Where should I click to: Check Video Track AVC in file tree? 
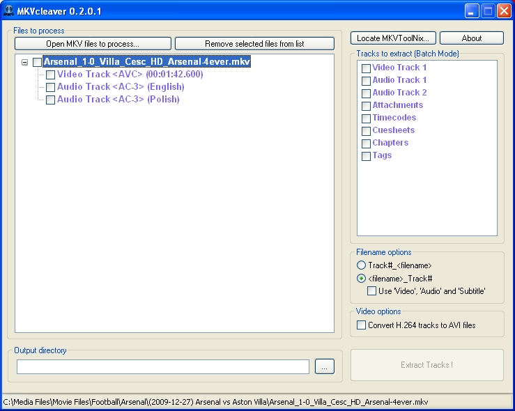[x=50, y=75]
